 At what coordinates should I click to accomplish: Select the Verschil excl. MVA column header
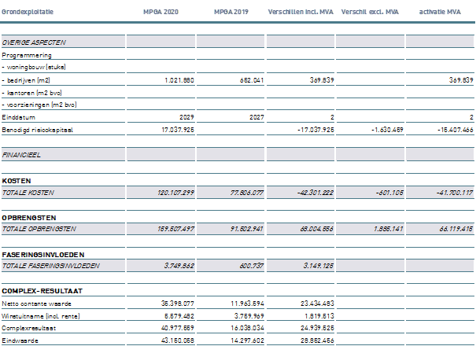click(x=370, y=13)
